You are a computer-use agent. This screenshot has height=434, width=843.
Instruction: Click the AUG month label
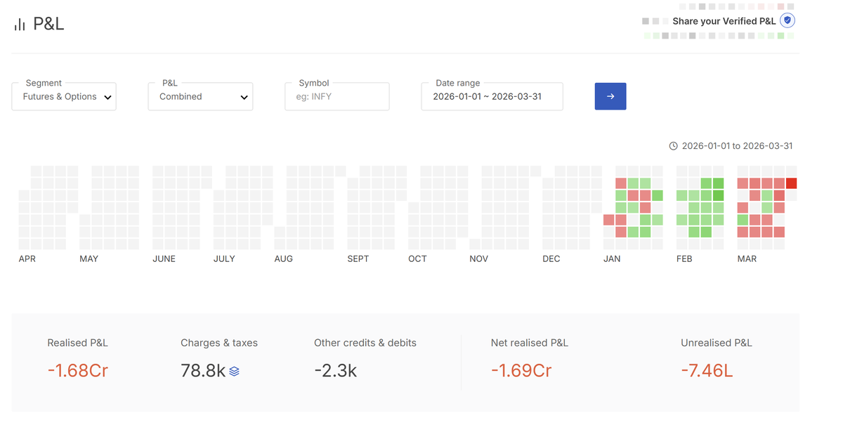[x=284, y=259]
